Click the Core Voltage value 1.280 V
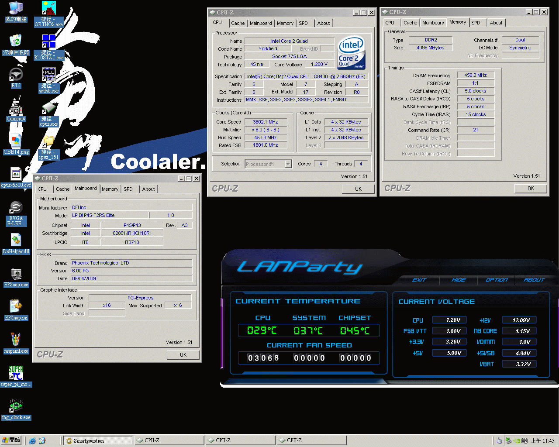 319,64
